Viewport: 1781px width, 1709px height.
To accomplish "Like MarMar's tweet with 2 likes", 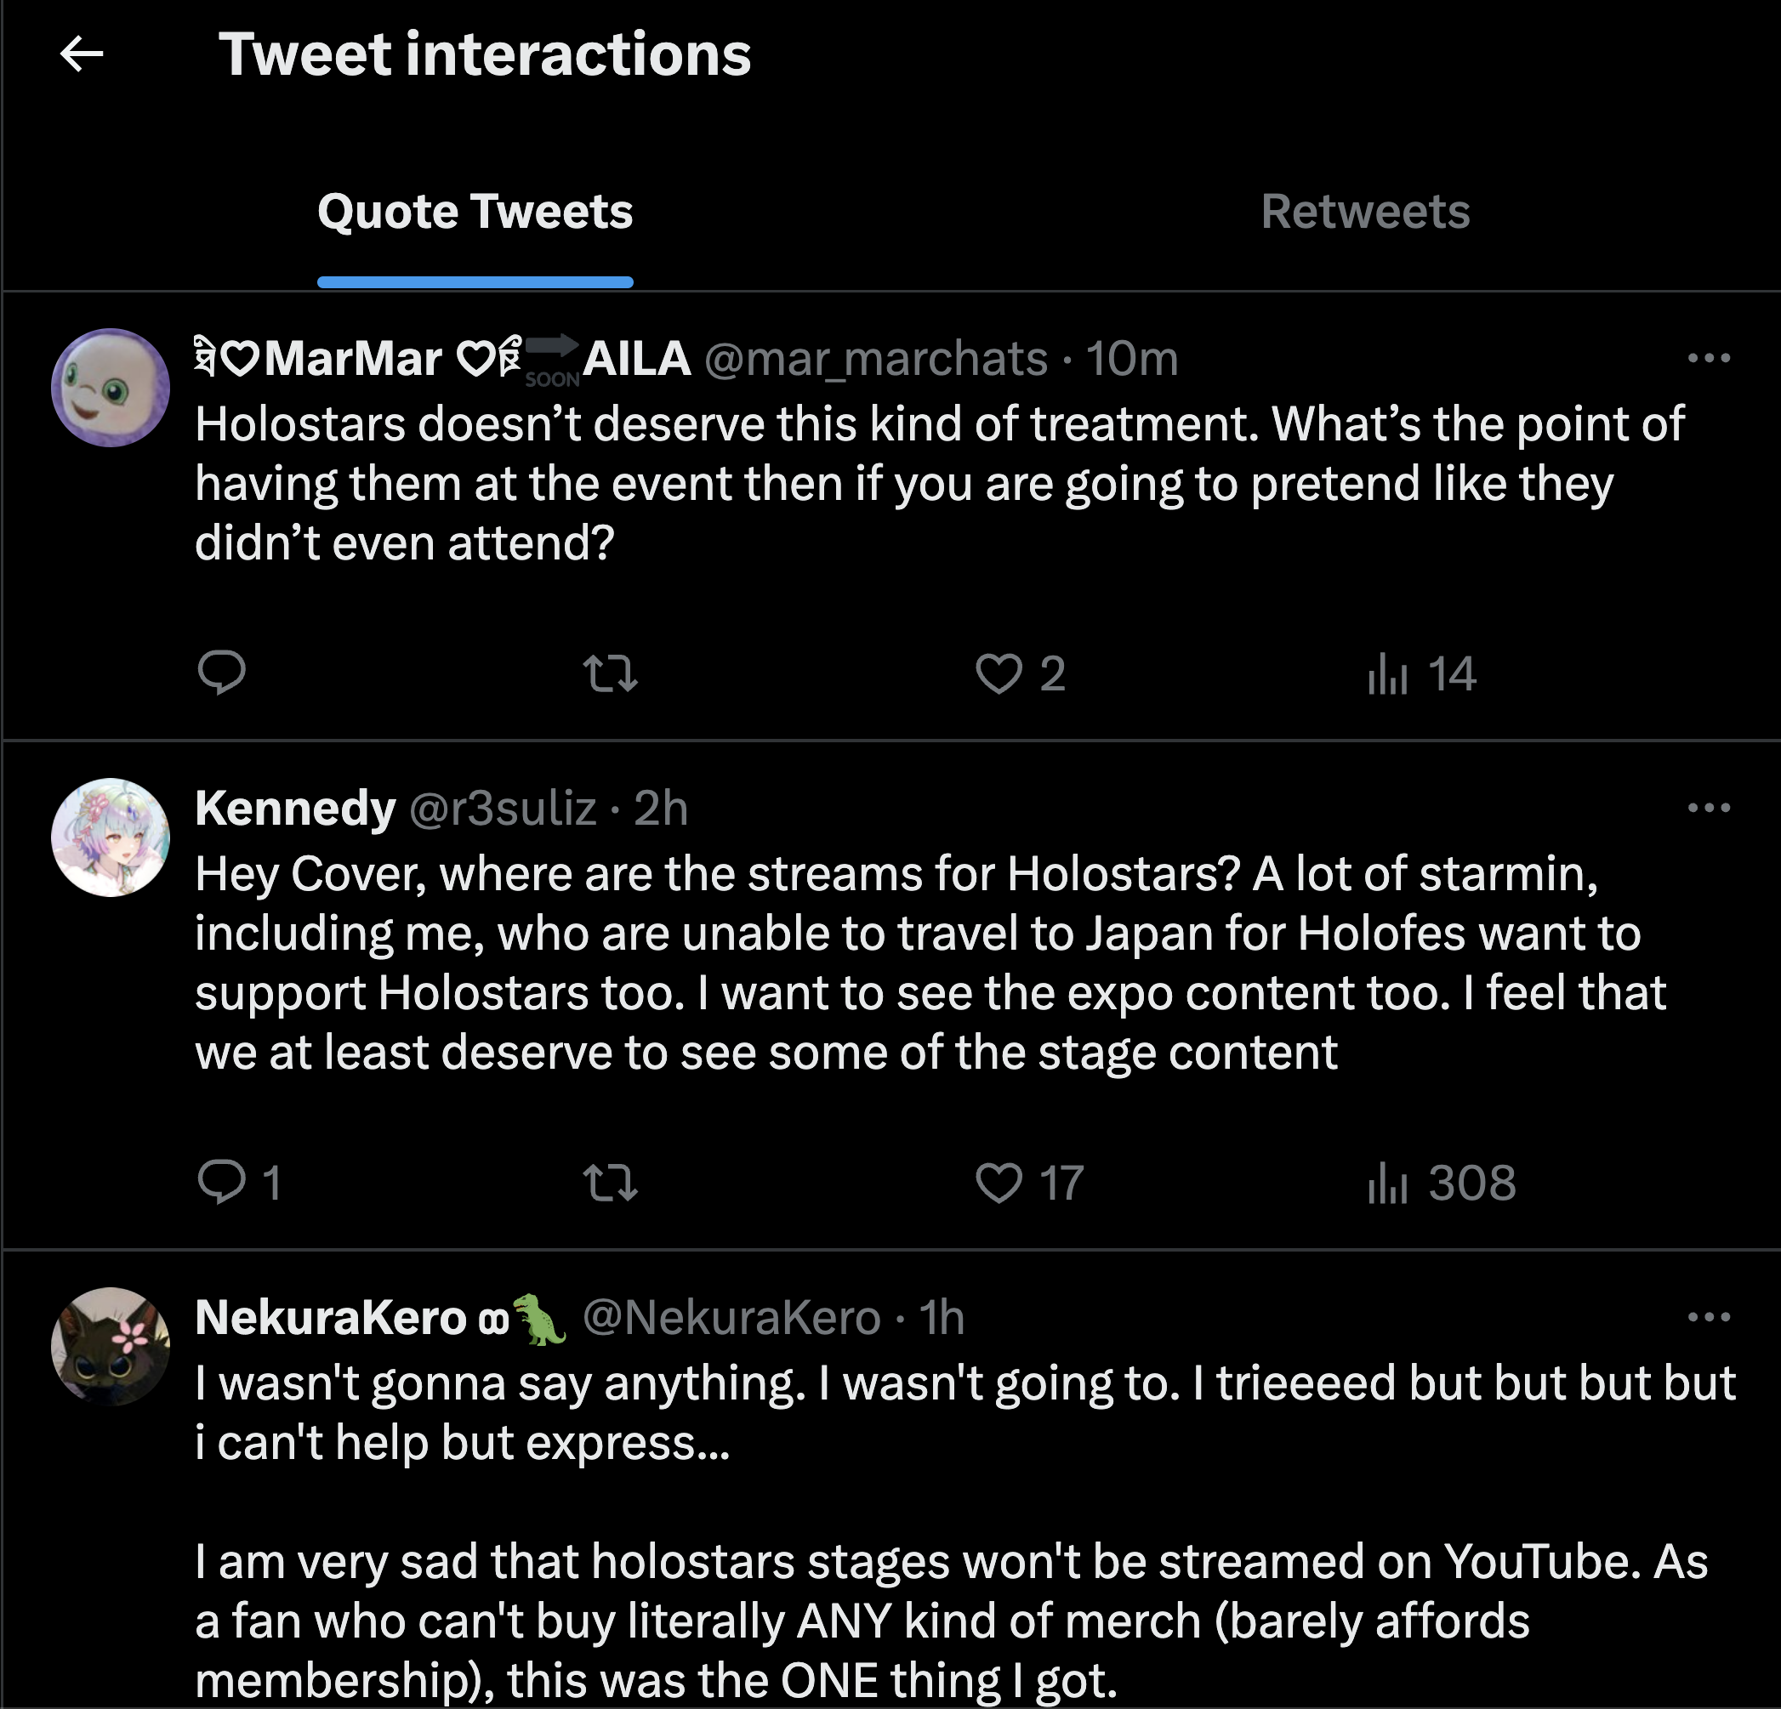I will pos(999,673).
